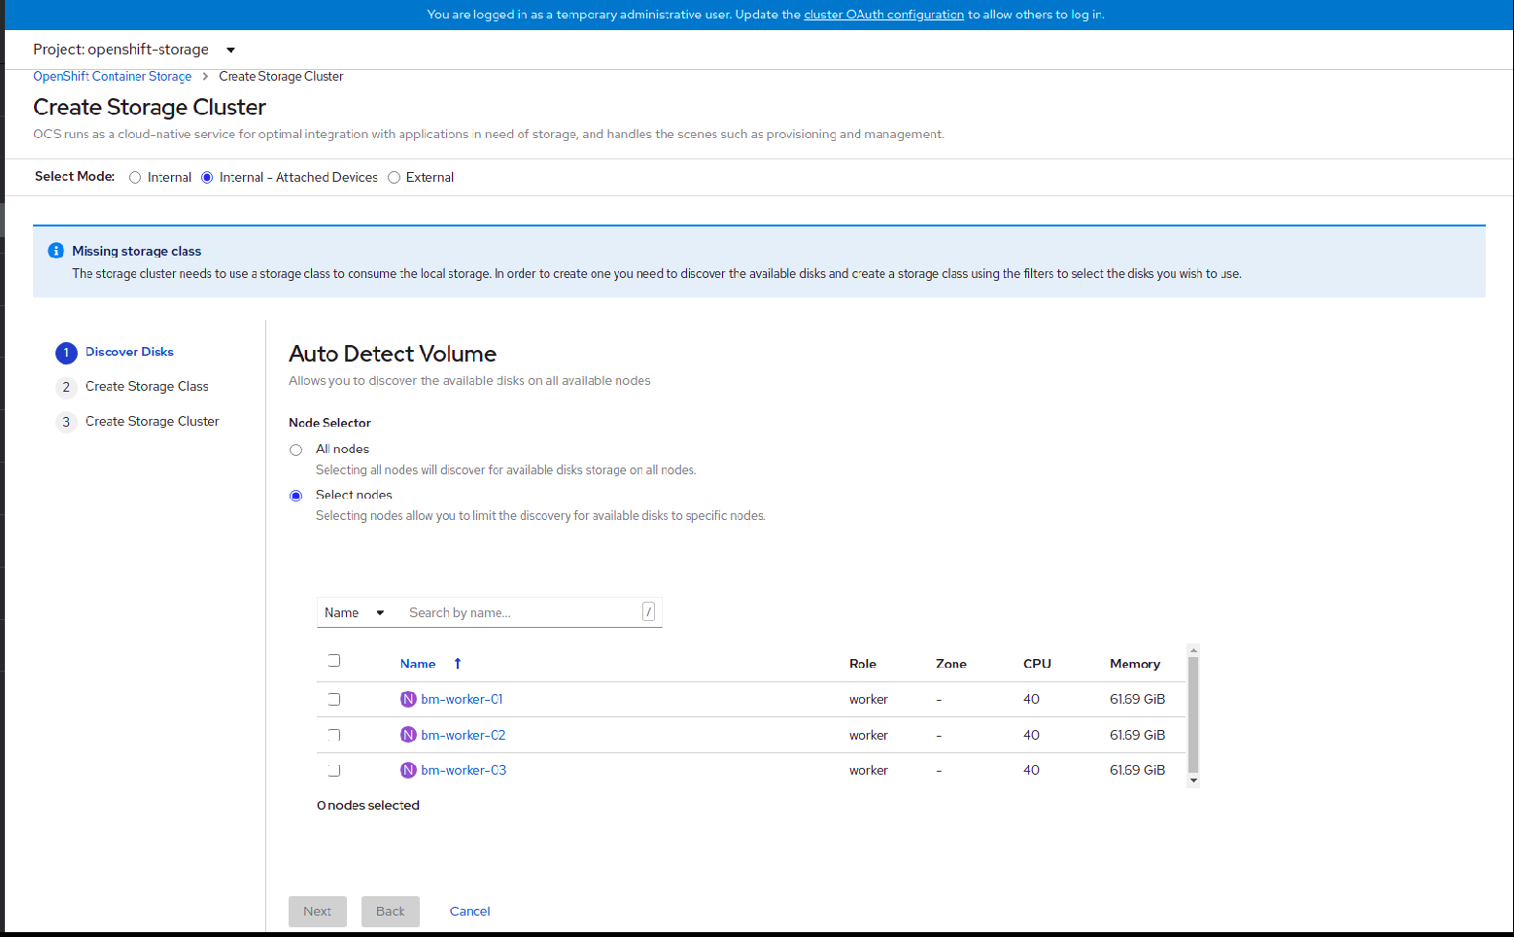
Task: Click the cluster OAuth configuration link
Action: pyautogui.click(x=884, y=15)
